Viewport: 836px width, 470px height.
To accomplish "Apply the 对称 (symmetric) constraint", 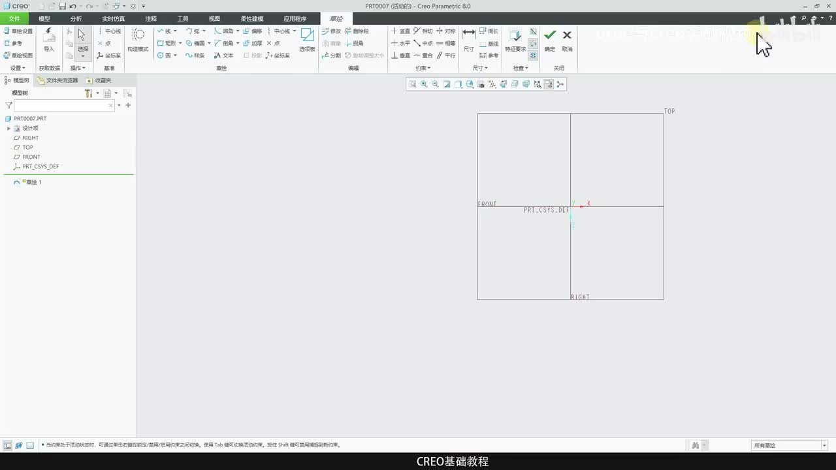I will [x=446, y=31].
